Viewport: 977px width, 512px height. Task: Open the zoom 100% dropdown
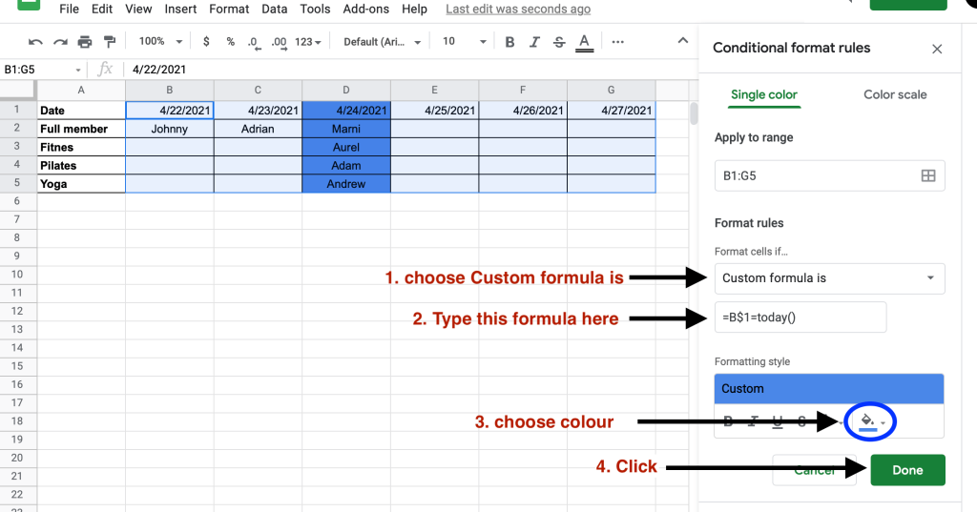coord(160,41)
